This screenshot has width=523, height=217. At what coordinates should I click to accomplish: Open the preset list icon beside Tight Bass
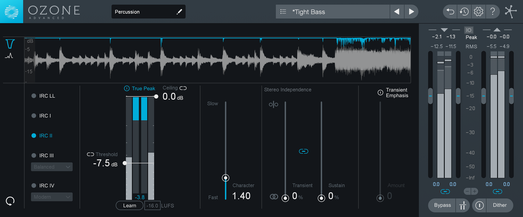[283, 12]
